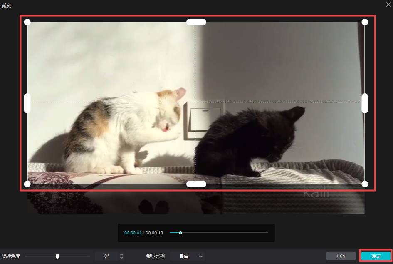Click the center of the crop grid
The image size is (393, 264).
pos(196,103)
